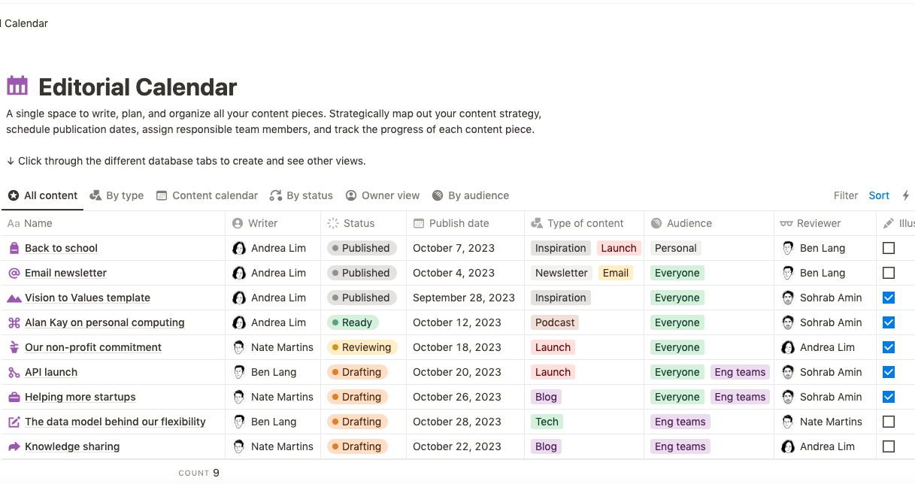Click the share arrow icon beside Knowledge sharing

[14, 446]
